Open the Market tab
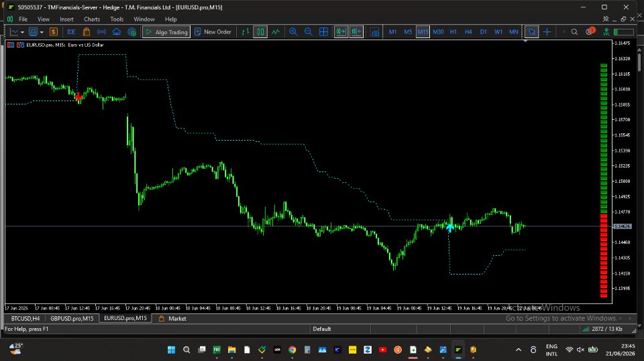This screenshot has width=644, height=361. point(172,318)
